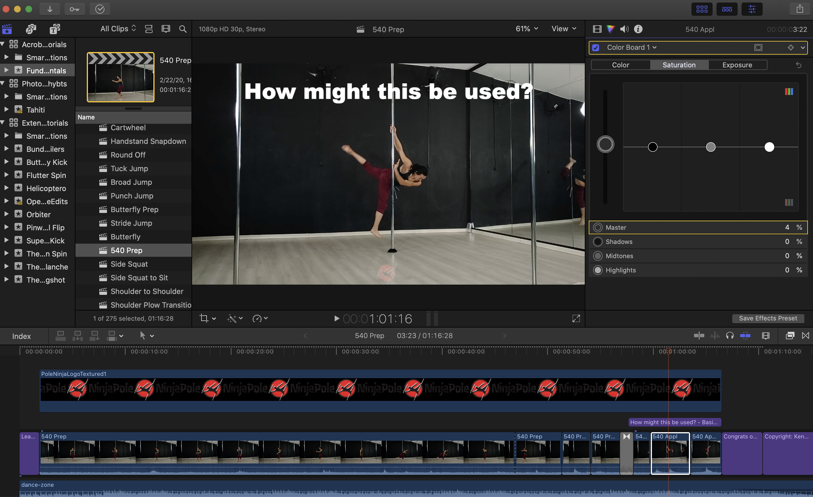Select the Highlights saturation radio control
Viewport: 813px width, 497px height.
pyautogui.click(x=598, y=270)
